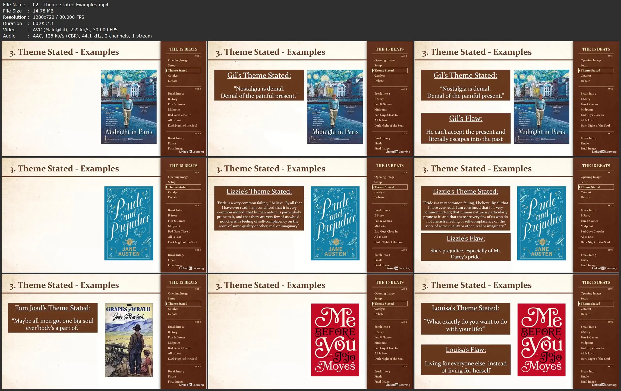Click Midnight in Paris poster beside Gil's Flaw box
The height and width of the screenshot is (391, 621).
click(x=541, y=107)
